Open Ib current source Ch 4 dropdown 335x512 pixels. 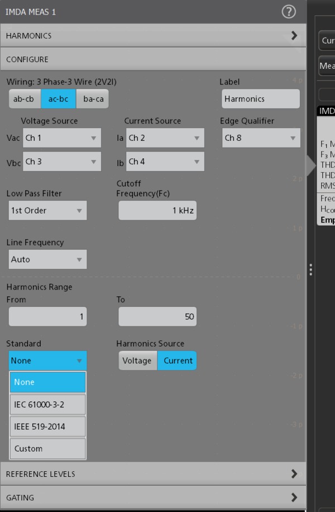coord(165,162)
